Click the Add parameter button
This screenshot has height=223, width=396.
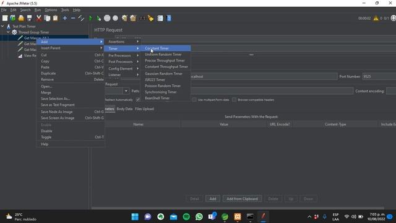[x=213, y=199]
